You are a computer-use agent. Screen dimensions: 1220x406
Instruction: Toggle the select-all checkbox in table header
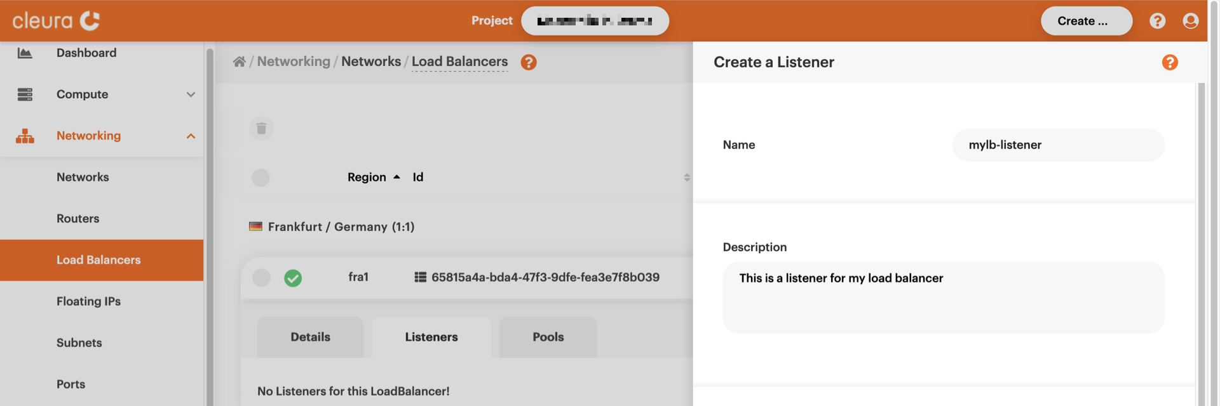(x=261, y=178)
